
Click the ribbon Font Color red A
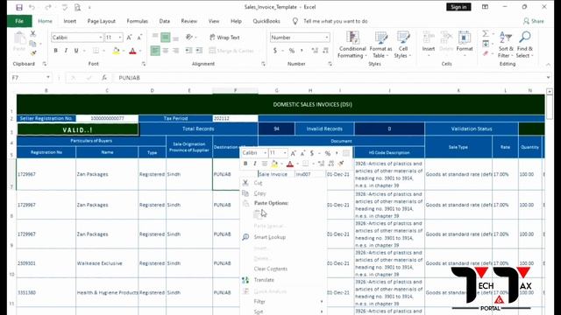pos(132,51)
